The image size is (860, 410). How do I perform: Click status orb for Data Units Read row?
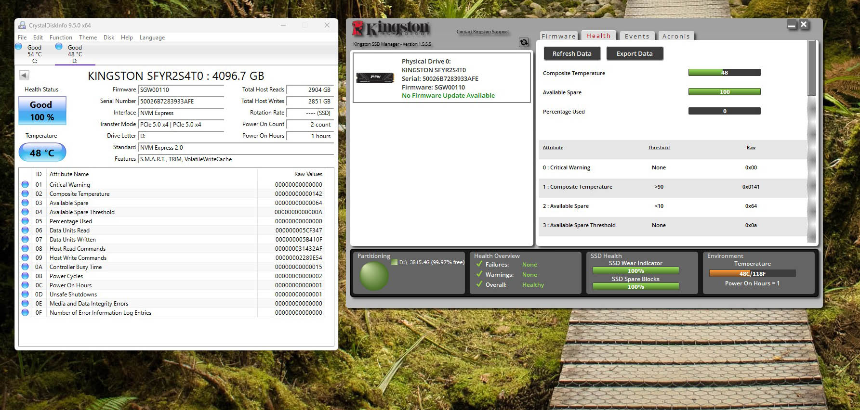(x=25, y=230)
